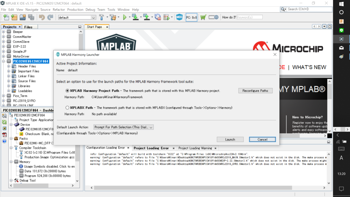Click the Launch button

230,140
